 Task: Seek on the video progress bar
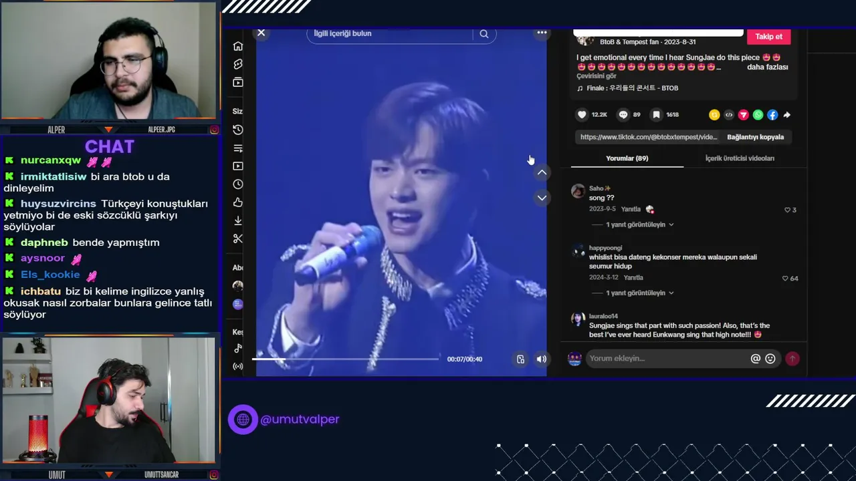[345, 359]
